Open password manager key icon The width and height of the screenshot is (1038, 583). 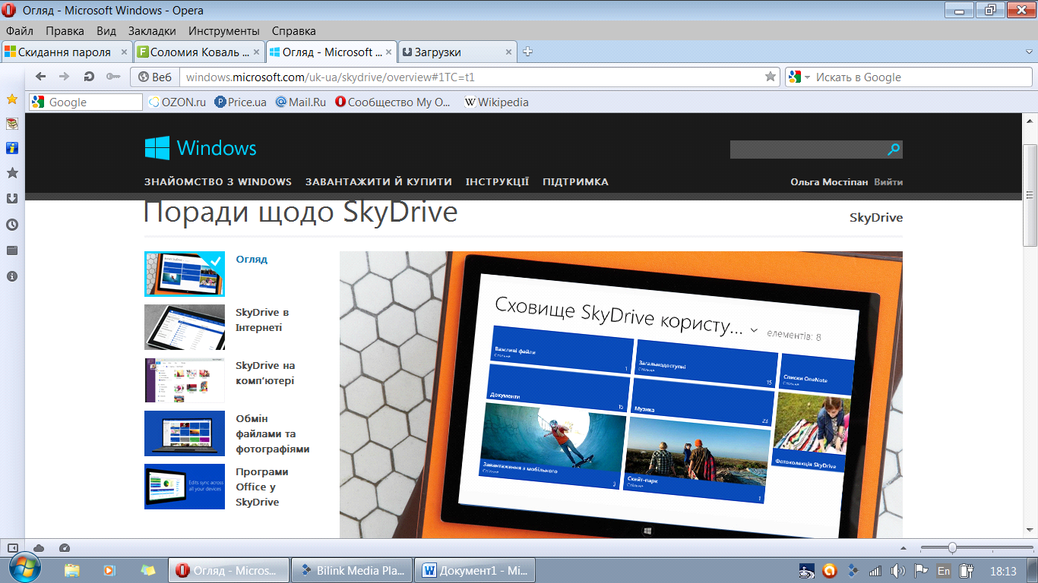(x=113, y=77)
